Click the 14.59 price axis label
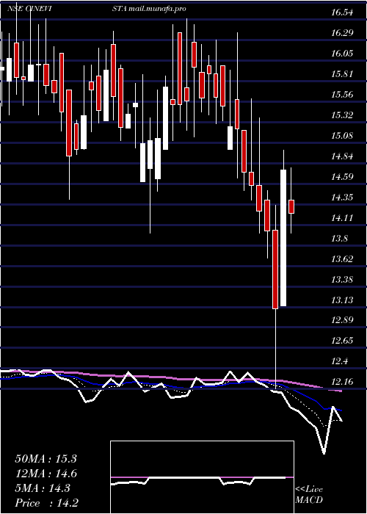 tap(342, 177)
